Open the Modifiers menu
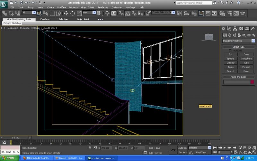The width and height of the screenshot is (257, 161). (x=61, y=7)
